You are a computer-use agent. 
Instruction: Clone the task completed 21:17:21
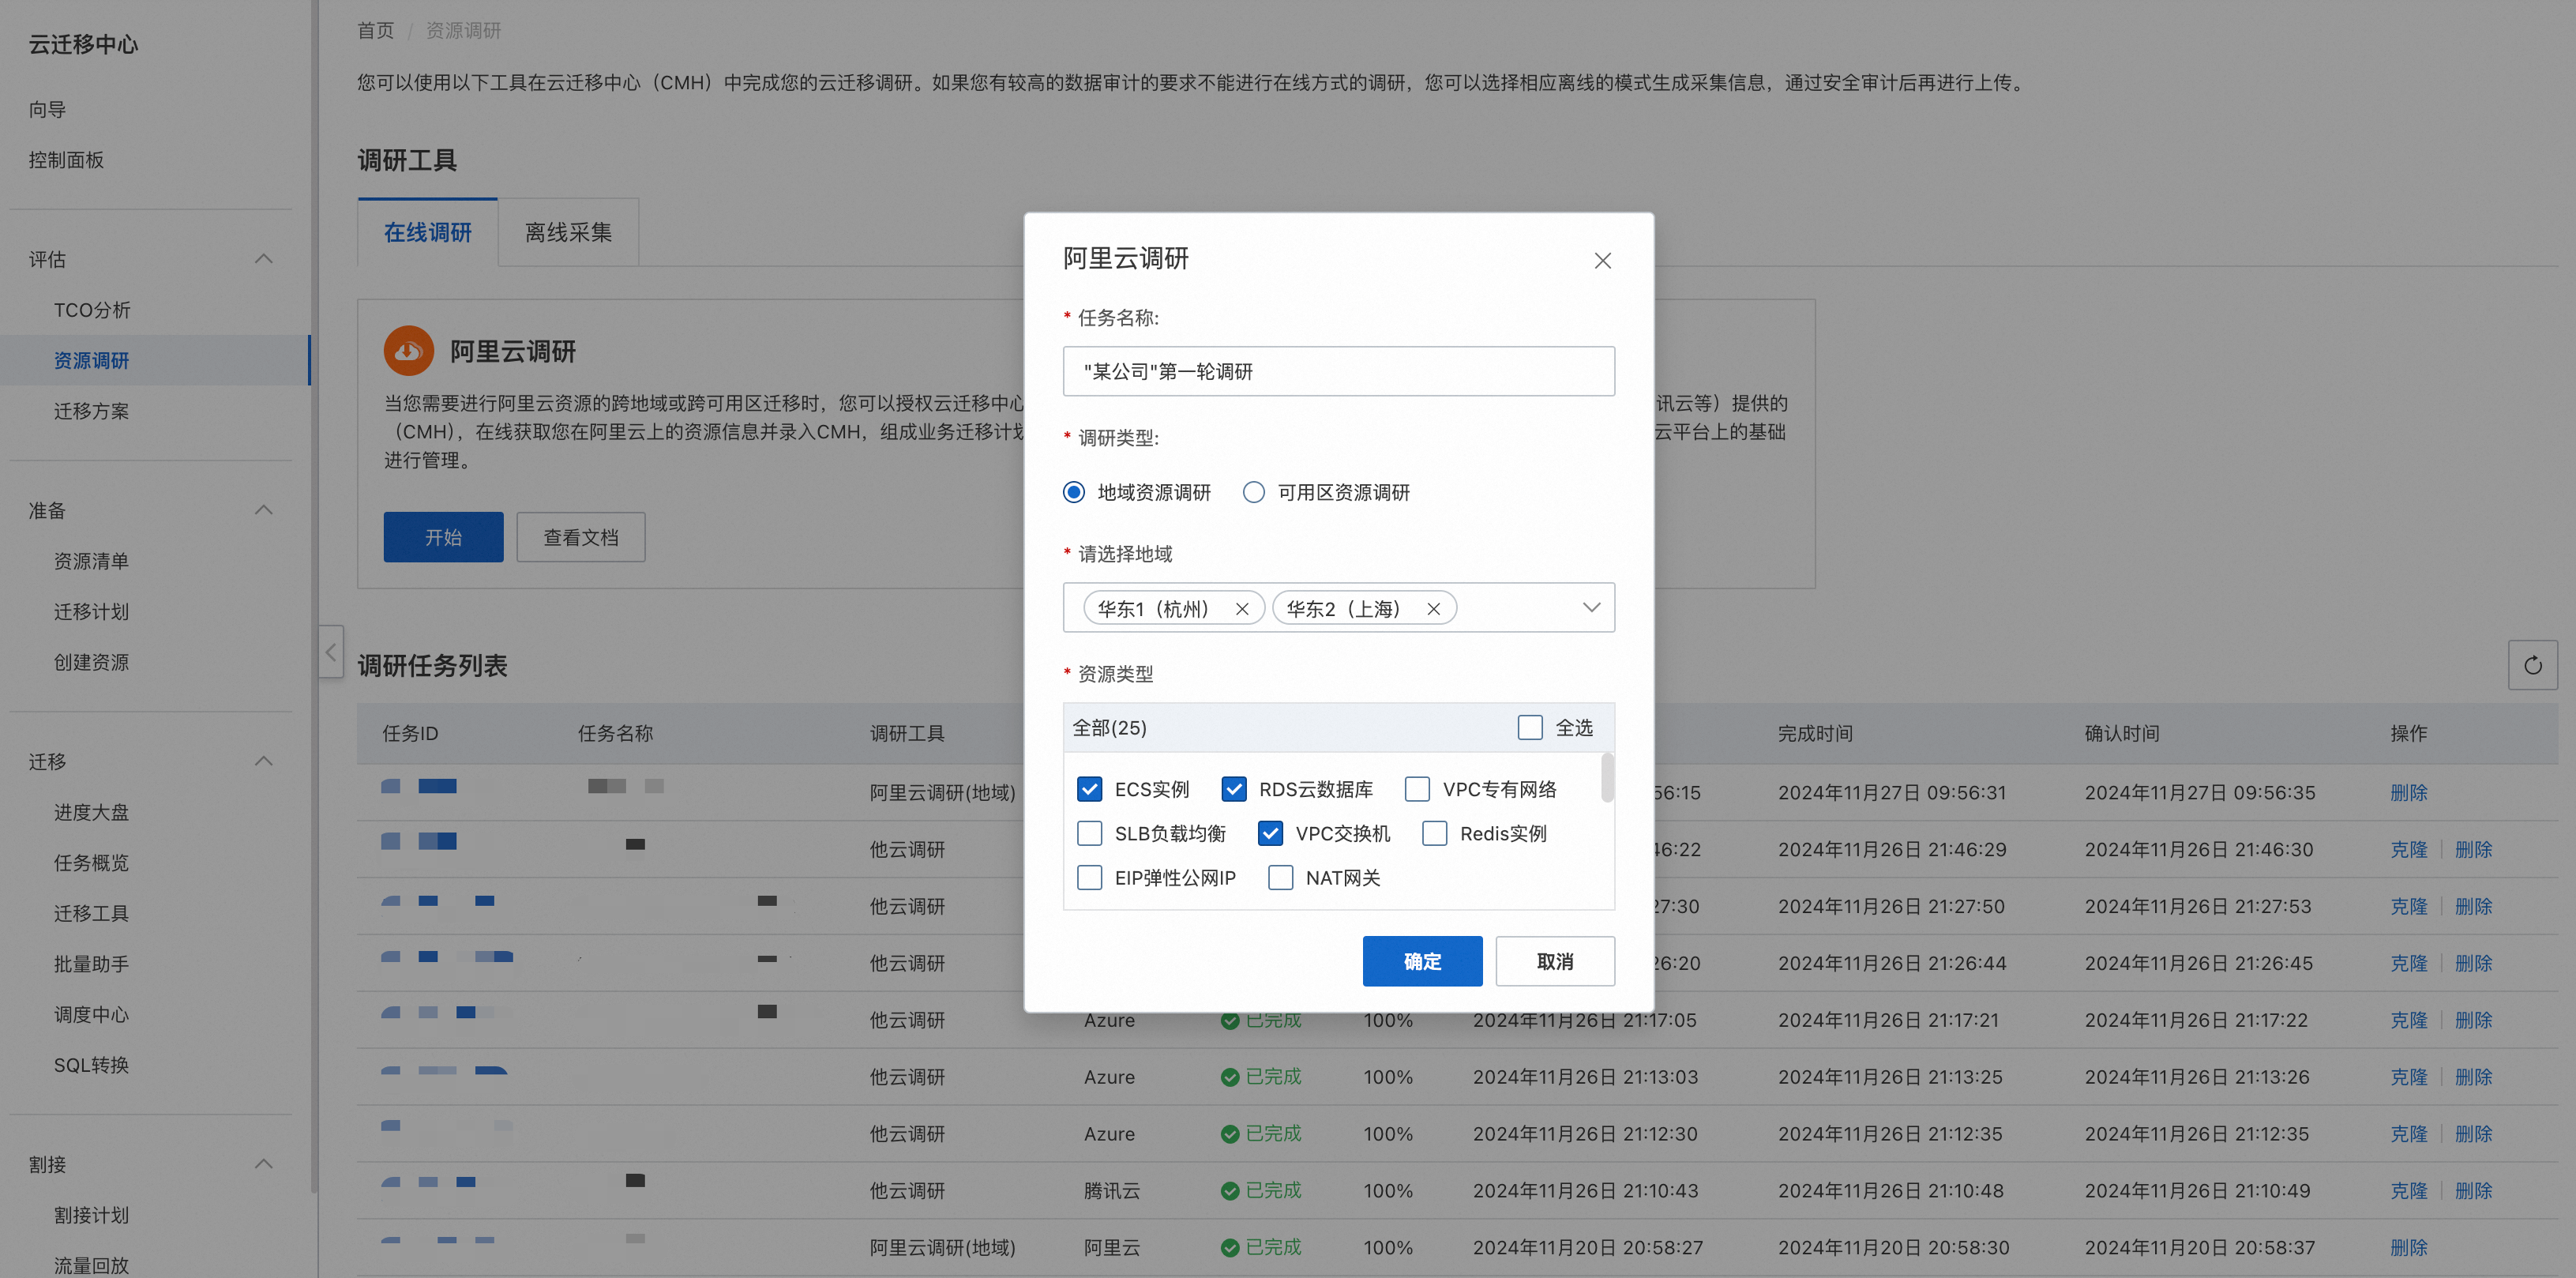coord(2408,1020)
